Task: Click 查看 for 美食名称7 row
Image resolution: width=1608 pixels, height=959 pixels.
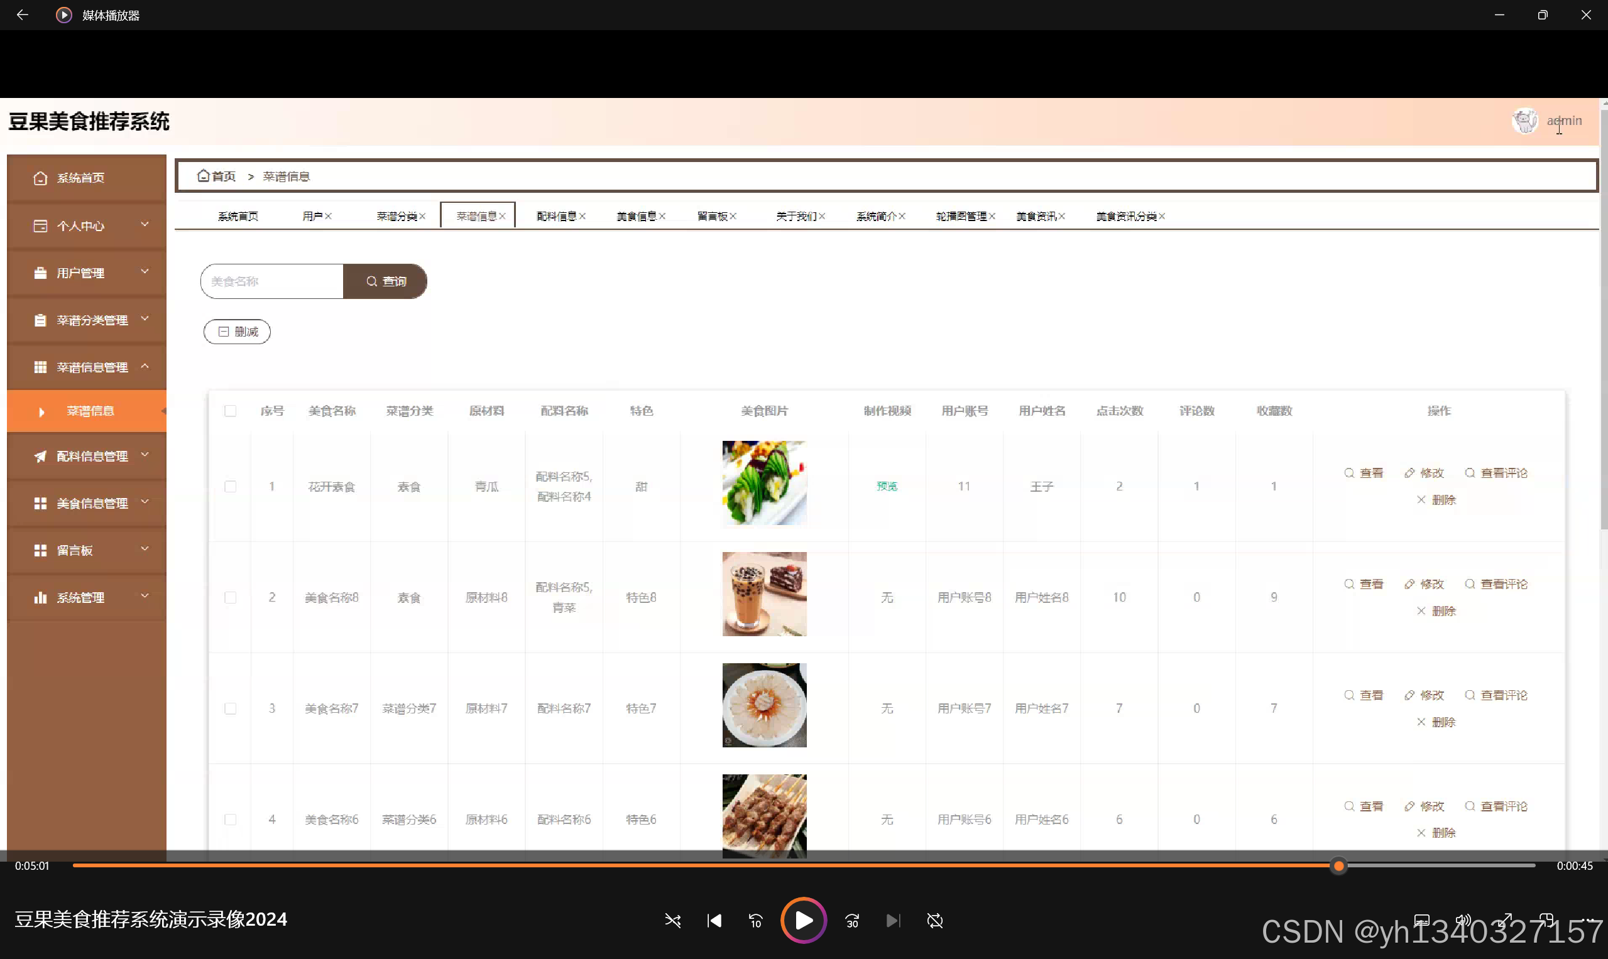Action: 1364,695
